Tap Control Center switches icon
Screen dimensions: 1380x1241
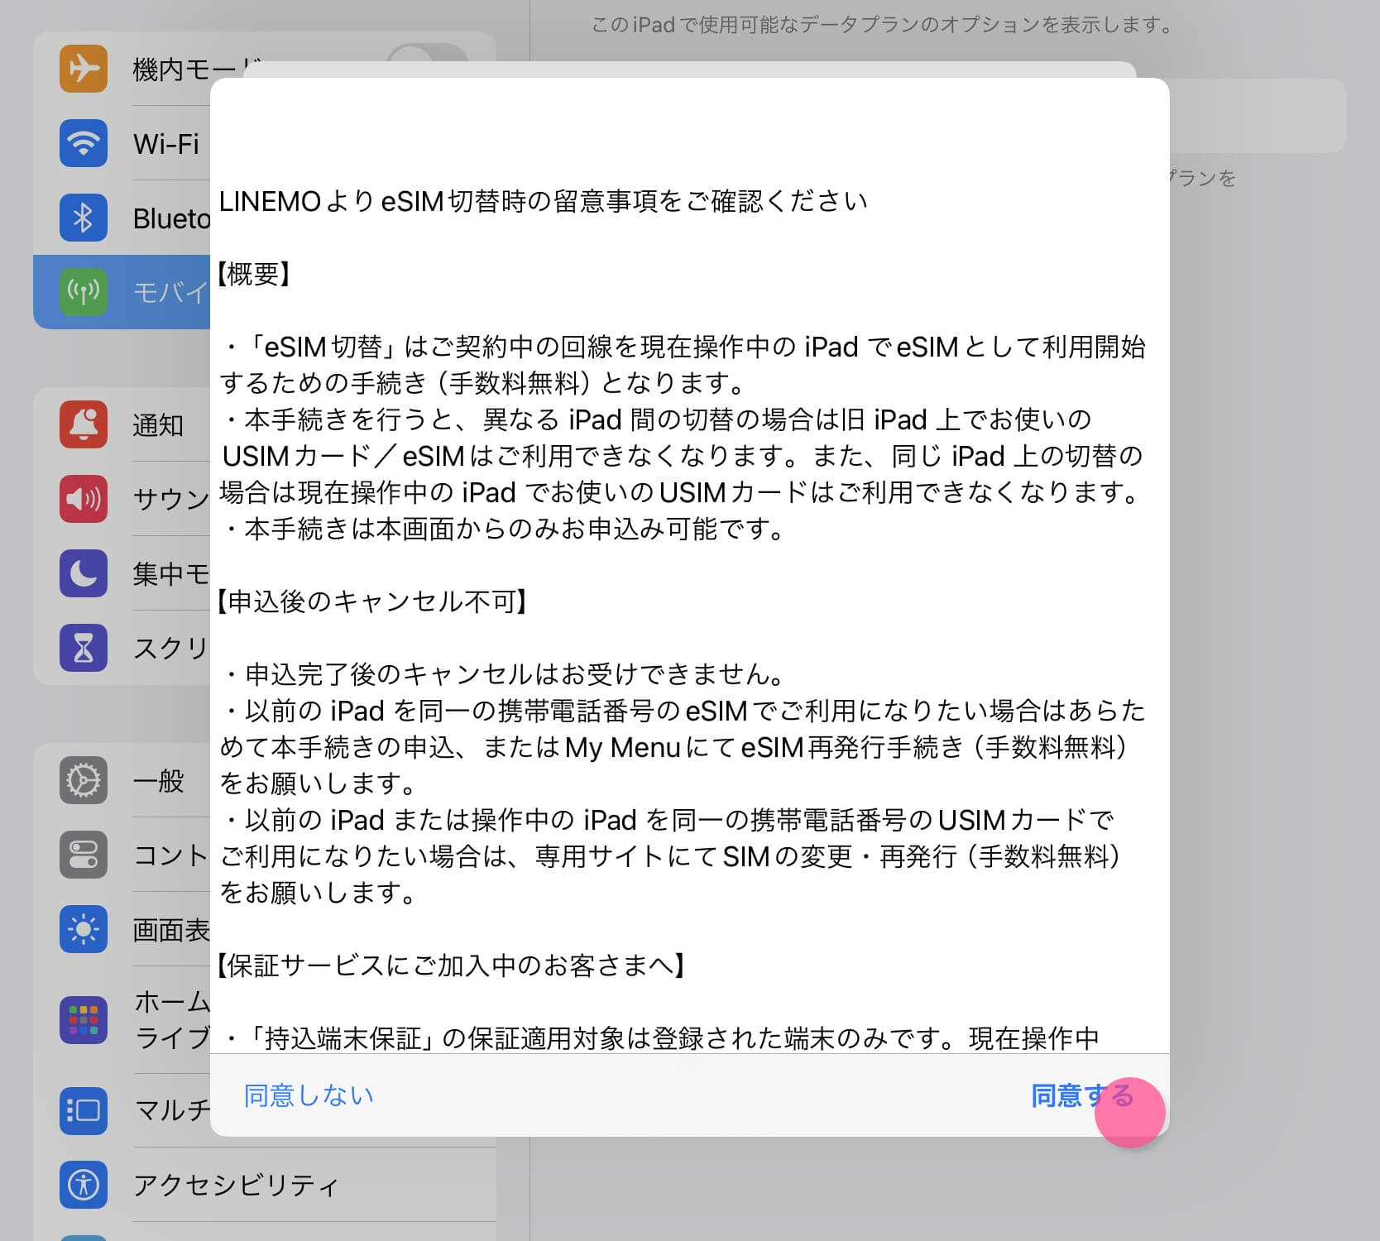84,855
